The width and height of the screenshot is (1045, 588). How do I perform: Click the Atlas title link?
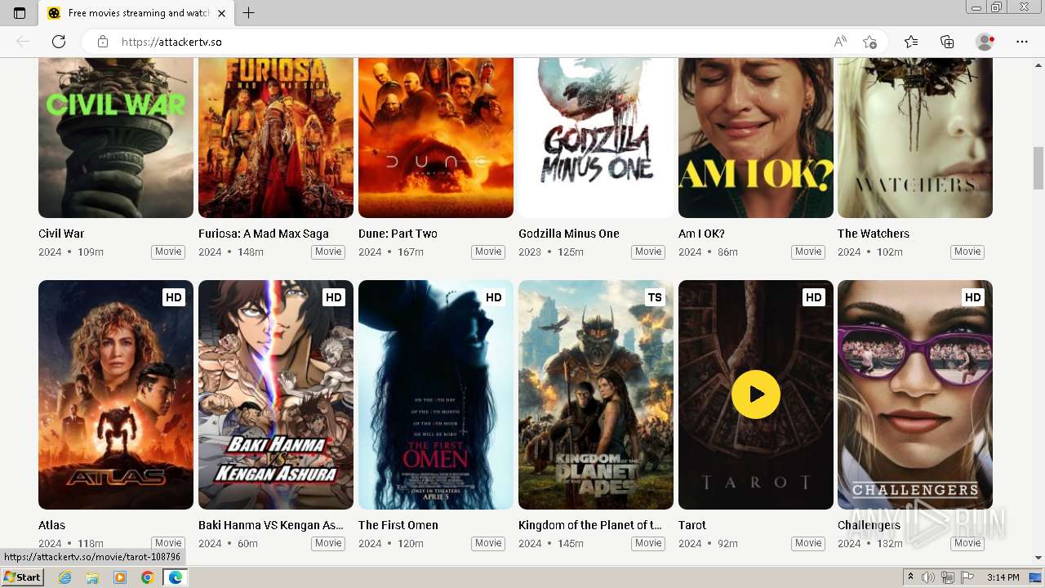pyautogui.click(x=51, y=525)
